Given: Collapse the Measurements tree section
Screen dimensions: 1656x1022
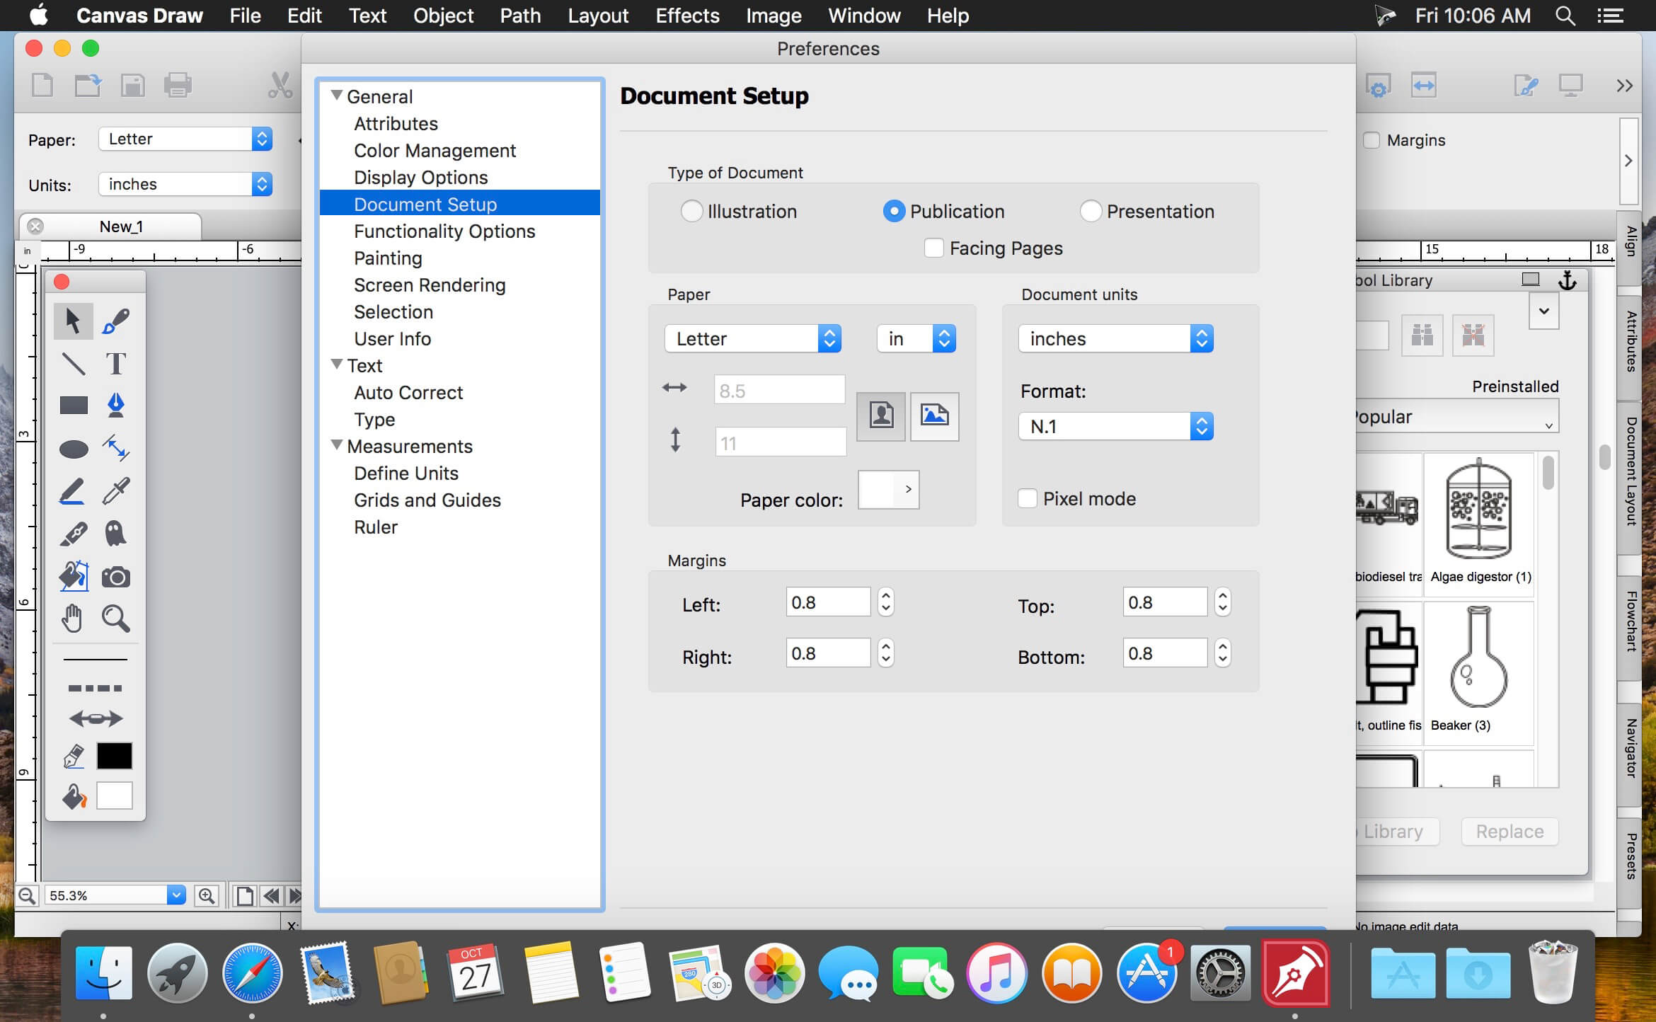Looking at the screenshot, I should point(337,445).
